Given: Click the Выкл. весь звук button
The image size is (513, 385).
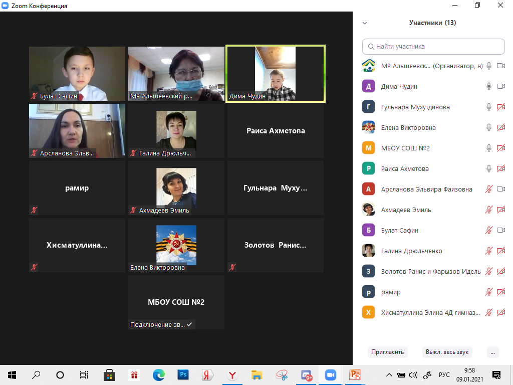Looking at the screenshot, I should 447,352.
